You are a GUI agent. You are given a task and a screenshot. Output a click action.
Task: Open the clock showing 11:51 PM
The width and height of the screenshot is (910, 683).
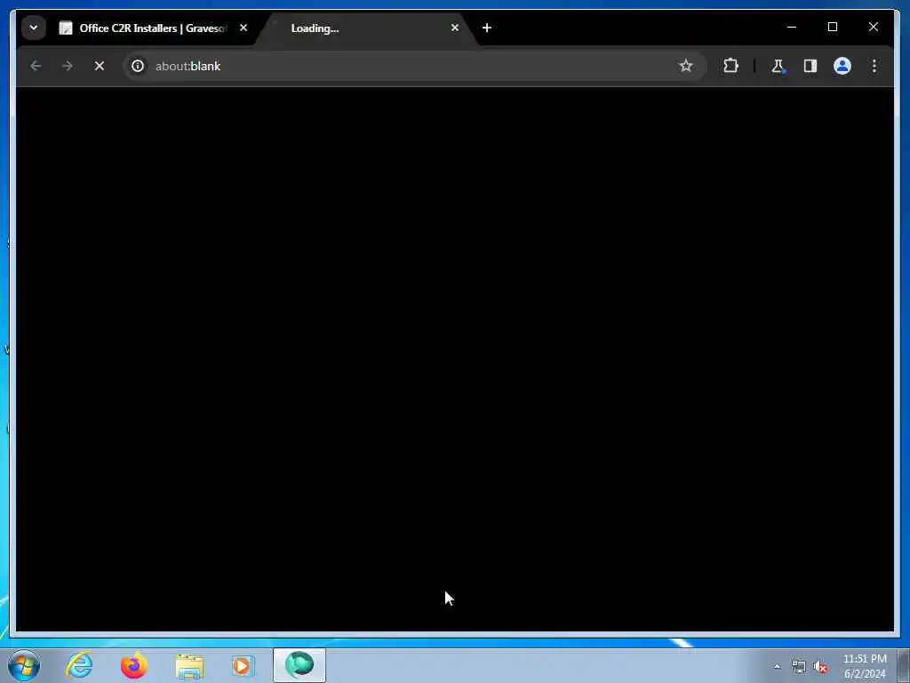click(x=865, y=666)
